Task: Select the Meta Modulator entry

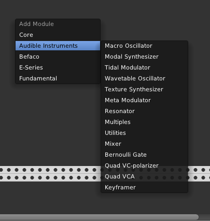Action: [x=144, y=100]
